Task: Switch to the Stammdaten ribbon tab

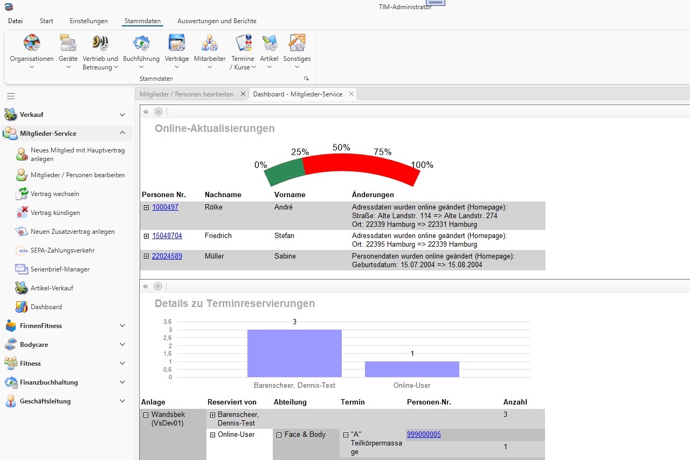Action: point(142,21)
